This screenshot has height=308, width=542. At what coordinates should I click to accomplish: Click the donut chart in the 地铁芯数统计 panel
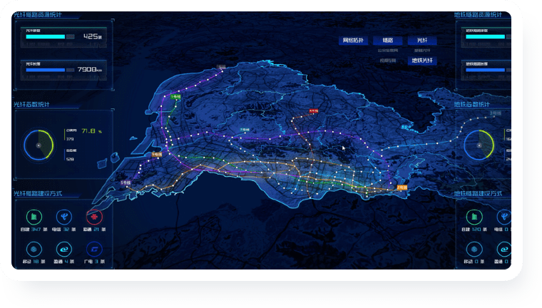coord(479,145)
